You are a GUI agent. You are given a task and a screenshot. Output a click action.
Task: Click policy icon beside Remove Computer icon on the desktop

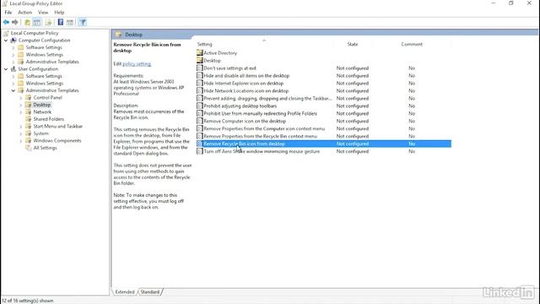199,121
